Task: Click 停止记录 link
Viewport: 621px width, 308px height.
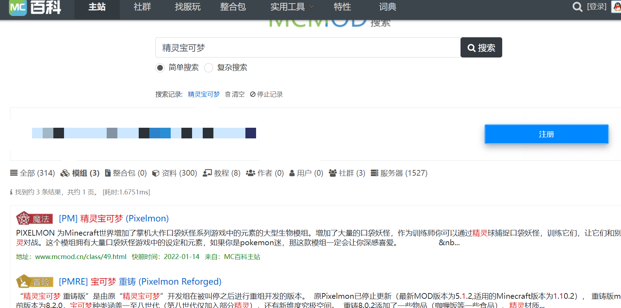Action: tap(270, 94)
